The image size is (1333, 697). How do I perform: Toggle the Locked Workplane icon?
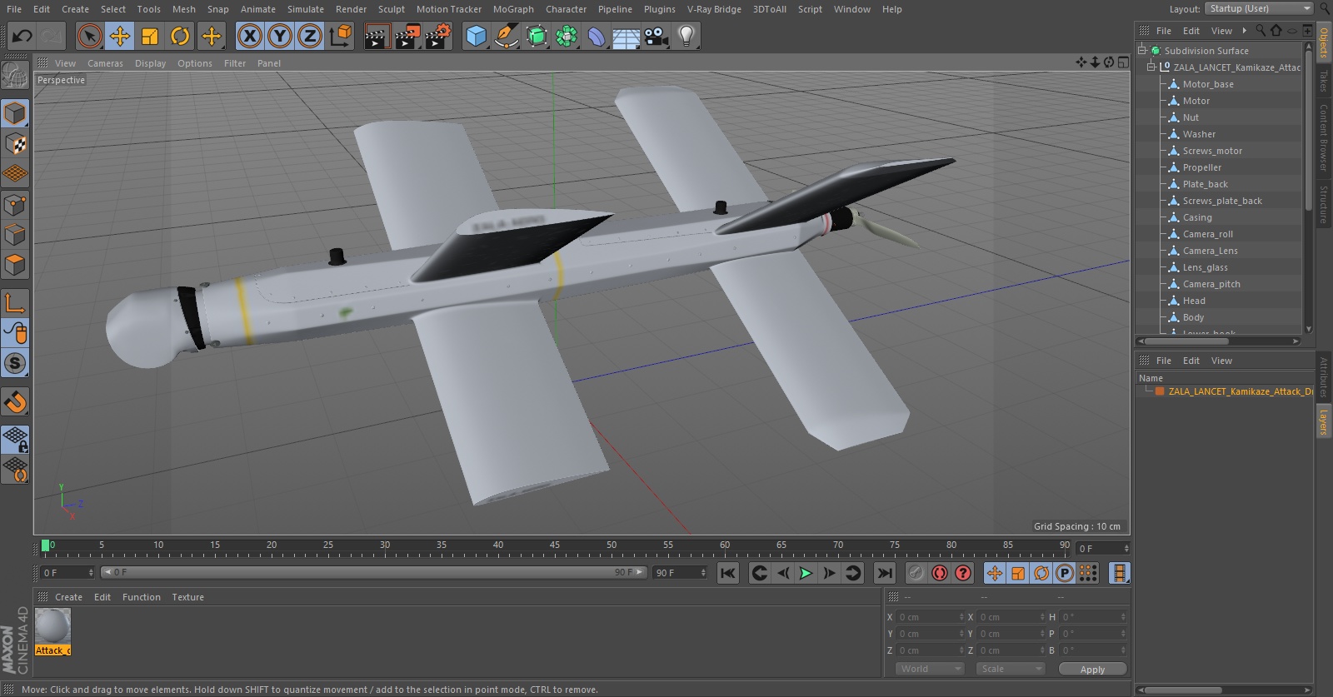pyautogui.click(x=16, y=439)
